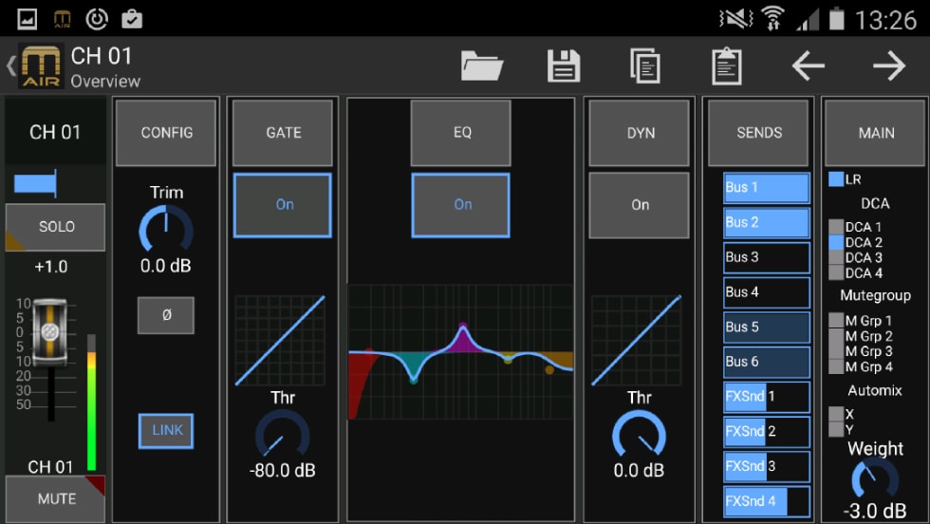Image resolution: width=930 pixels, height=524 pixels.
Task: Open the SENDS section
Action: coord(758,133)
